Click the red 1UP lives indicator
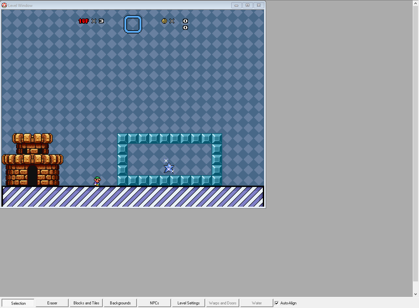Screen dimensions: 419x308 point(84,21)
